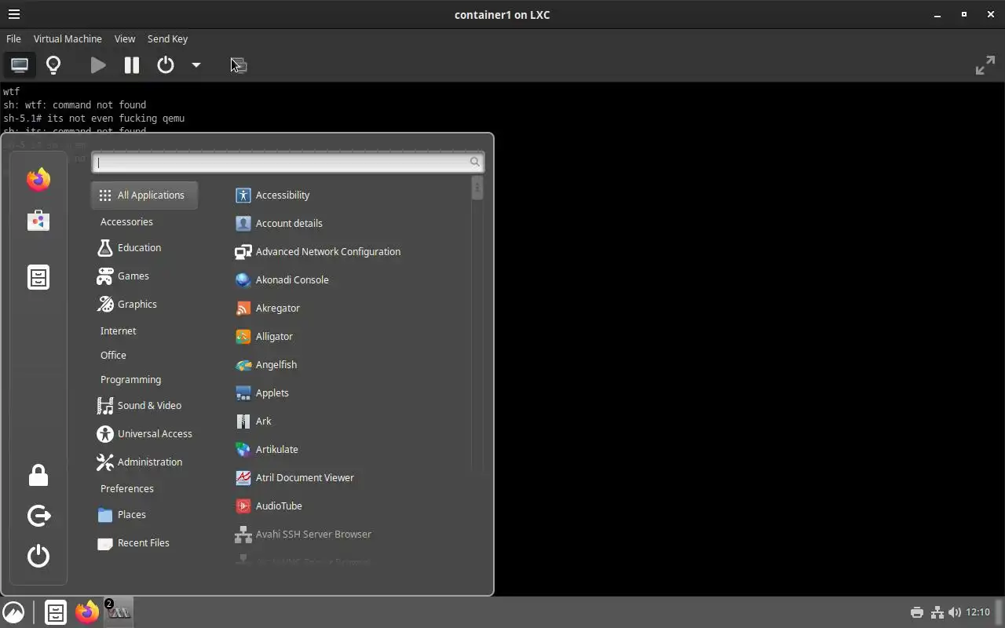This screenshot has height=628, width=1005.
Task: Open the Files favorite in the menu sidebar
Action: (38, 277)
